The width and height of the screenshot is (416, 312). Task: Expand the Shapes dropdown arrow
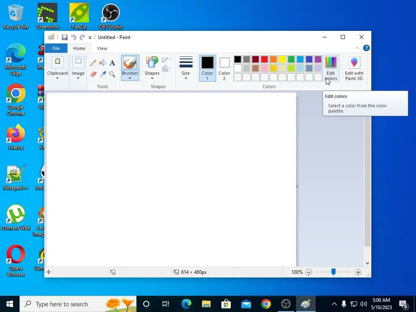pos(152,78)
